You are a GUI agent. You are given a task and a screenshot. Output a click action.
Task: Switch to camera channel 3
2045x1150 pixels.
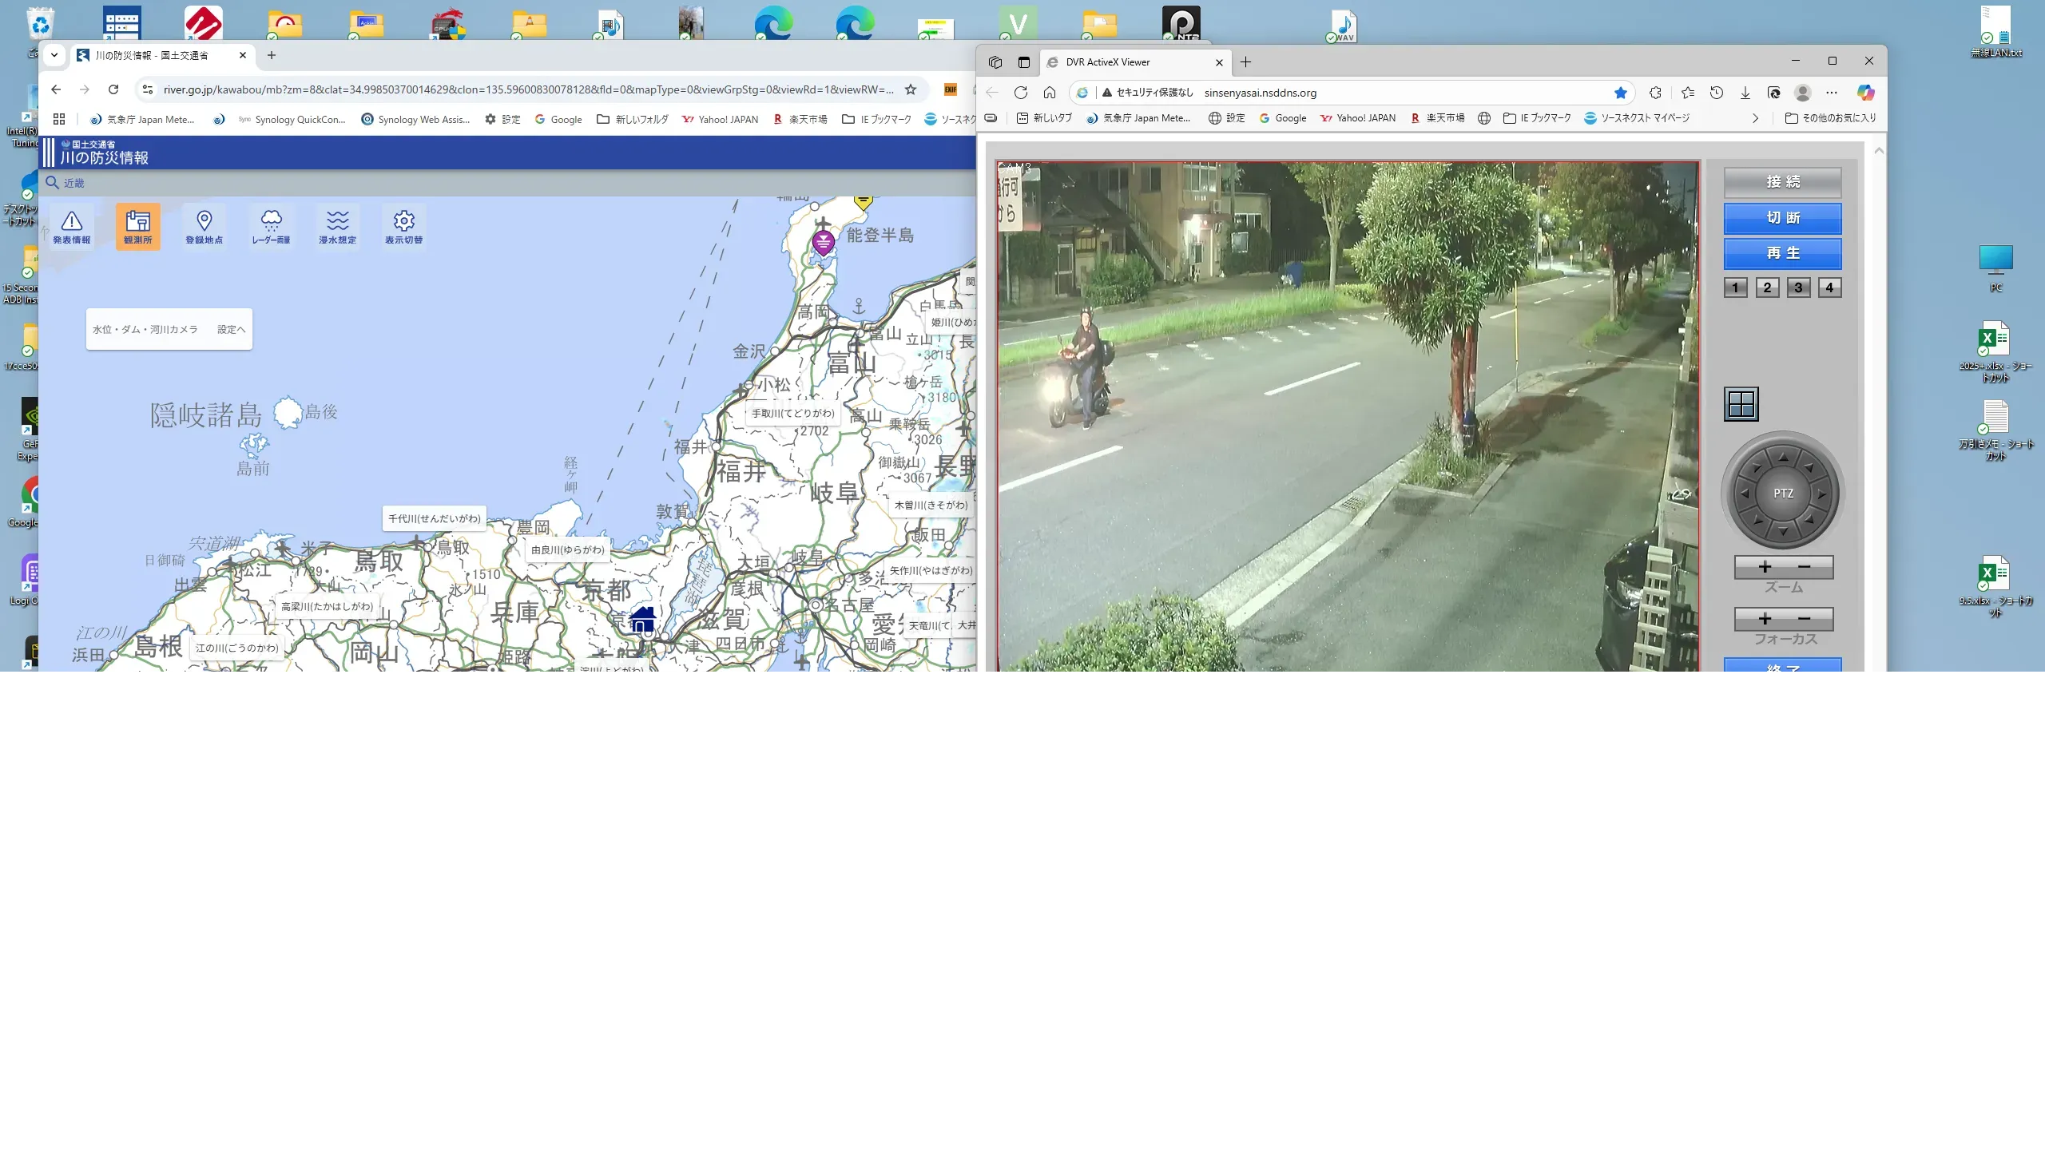click(1798, 287)
